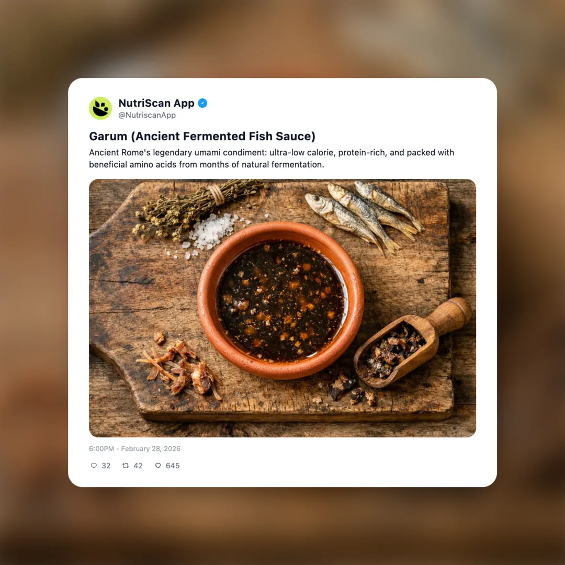565x565 pixels.
Task: Click the blue verified badge
Action: [x=202, y=103]
